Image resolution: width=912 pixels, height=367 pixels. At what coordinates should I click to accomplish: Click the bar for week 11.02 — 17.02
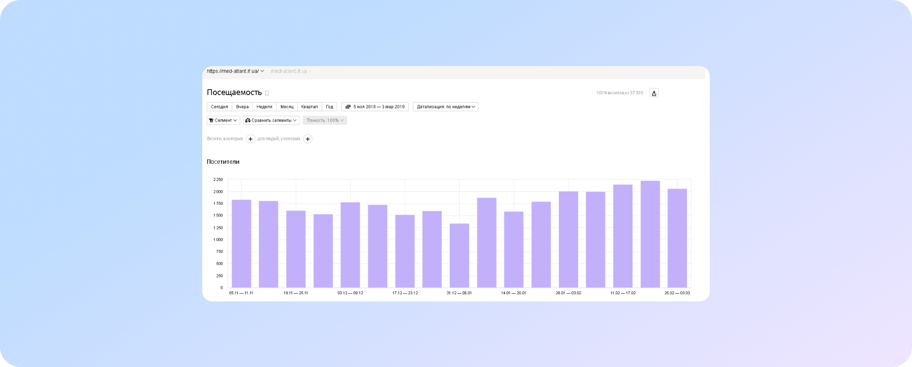(623, 236)
